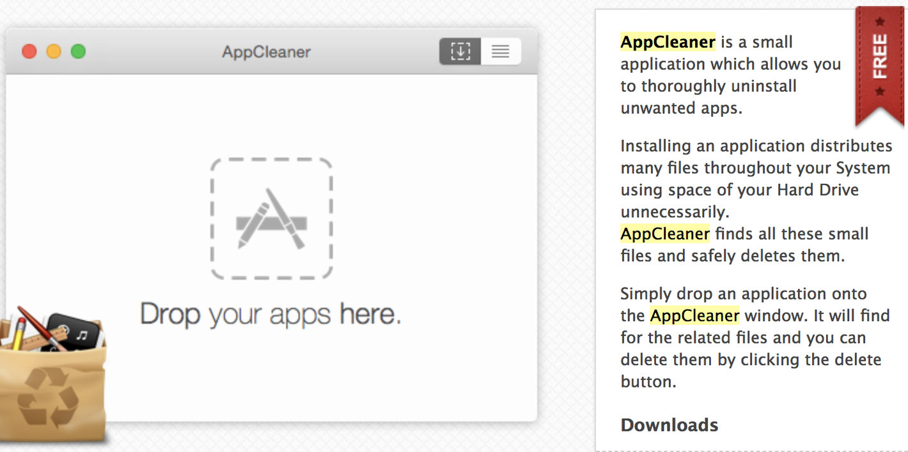Click highlighted AppCleaner before 'window. It will find'
This screenshot has width=908, height=452.
(694, 315)
